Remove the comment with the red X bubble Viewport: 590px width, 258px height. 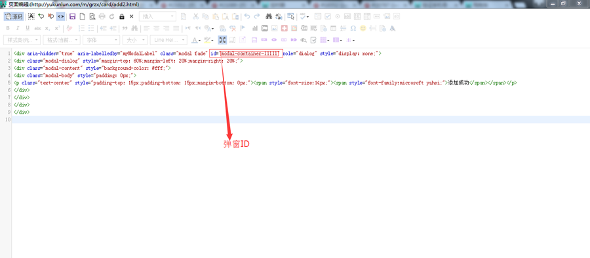(50, 16)
